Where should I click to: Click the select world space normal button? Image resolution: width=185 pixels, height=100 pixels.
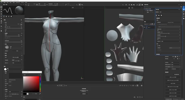pyautogui.click(x=173, y=81)
